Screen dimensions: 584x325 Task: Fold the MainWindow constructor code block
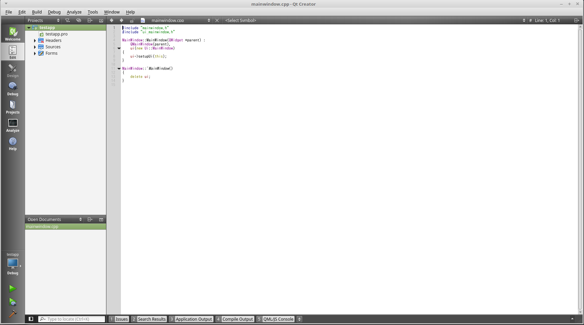coord(119,48)
